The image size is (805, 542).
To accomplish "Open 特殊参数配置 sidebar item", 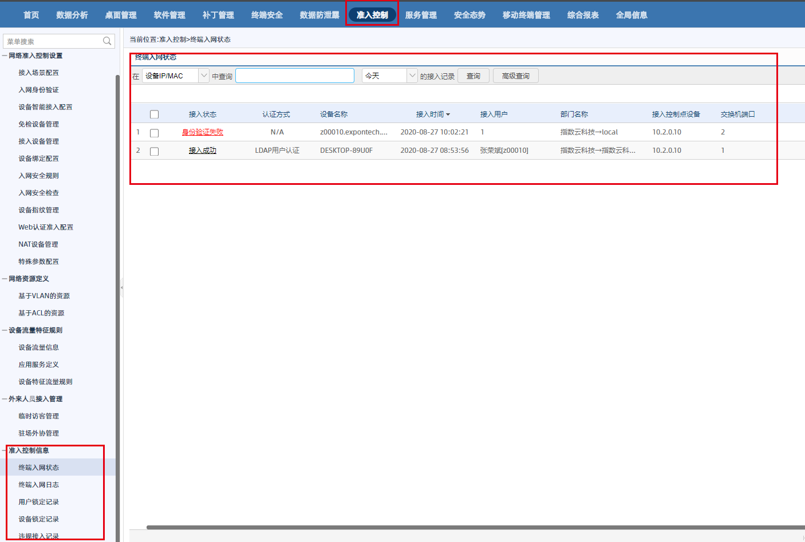I will click(38, 262).
